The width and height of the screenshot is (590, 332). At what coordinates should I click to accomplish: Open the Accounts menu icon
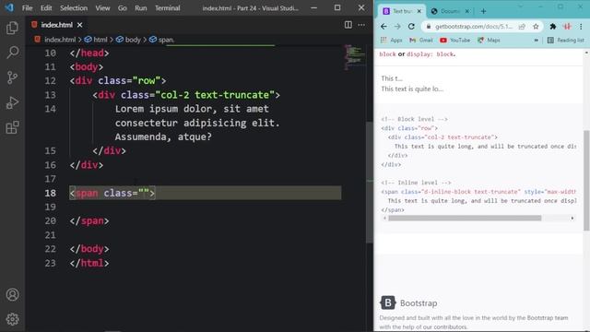[12, 295]
